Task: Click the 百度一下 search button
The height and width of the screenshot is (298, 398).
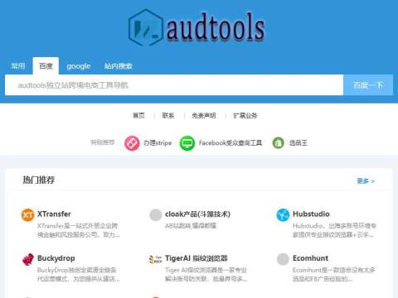Action: [368, 85]
